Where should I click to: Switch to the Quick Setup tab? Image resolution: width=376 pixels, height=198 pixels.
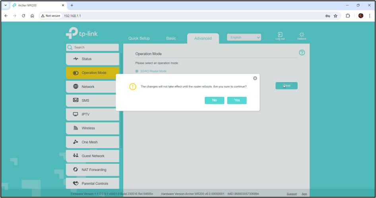click(x=139, y=38)
